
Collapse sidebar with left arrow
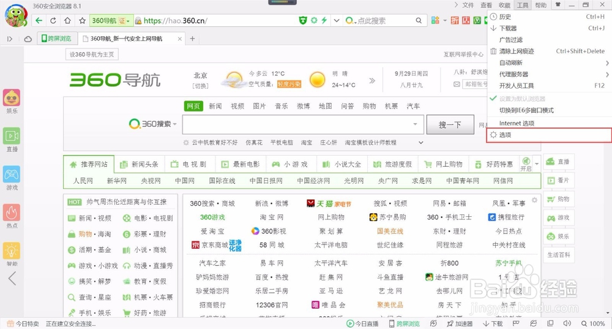point(12,279)
